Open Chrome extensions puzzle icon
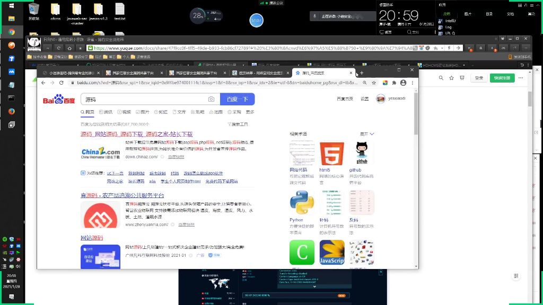543x305 pixels. tap(394, 83)
